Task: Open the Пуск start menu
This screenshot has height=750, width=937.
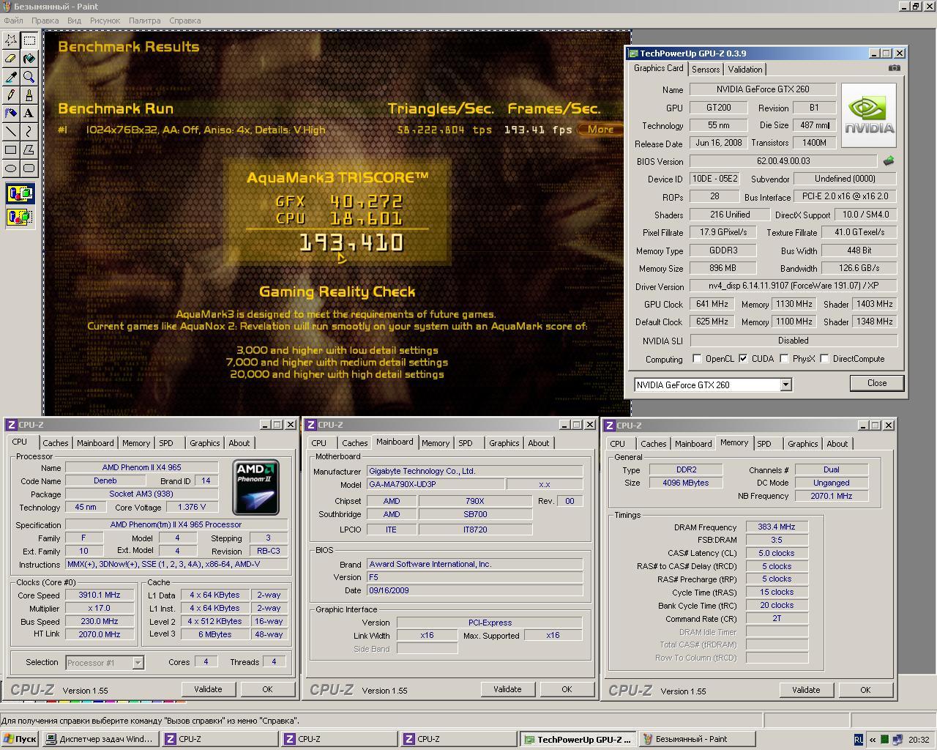Action: tap(20, 739)
